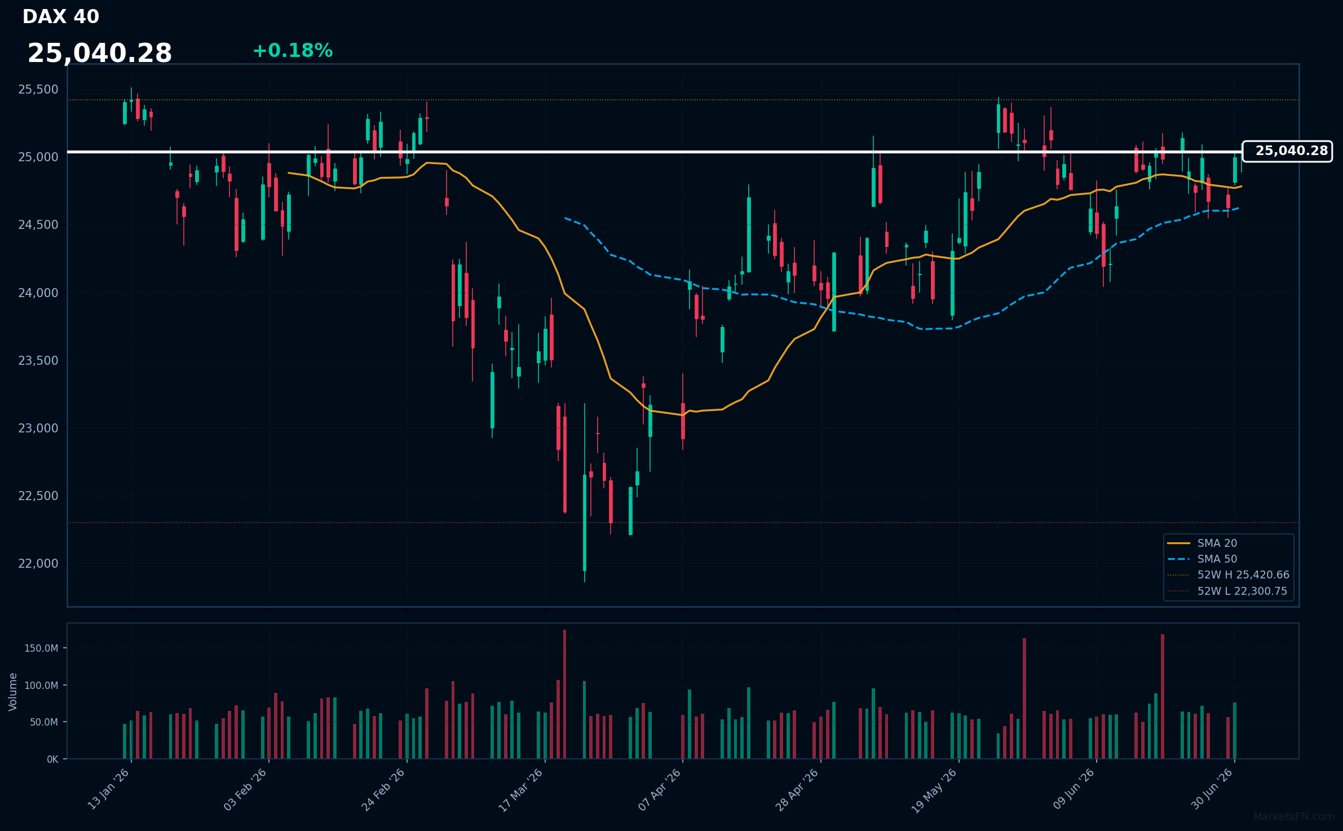Screen dimensions: 1343x831
Task: Select the 17 Mar '26 date label
Action: (x=521, y=789)
